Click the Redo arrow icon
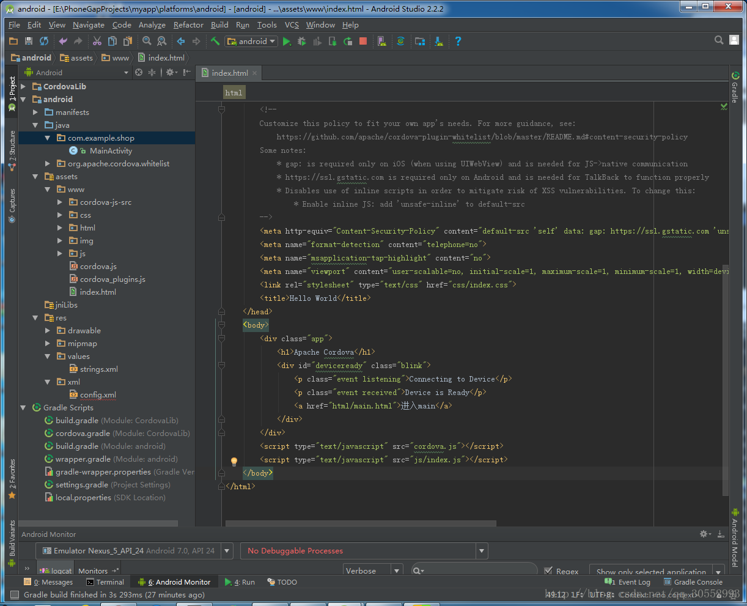This screenshot has height=606, width=747. (78, 41)
